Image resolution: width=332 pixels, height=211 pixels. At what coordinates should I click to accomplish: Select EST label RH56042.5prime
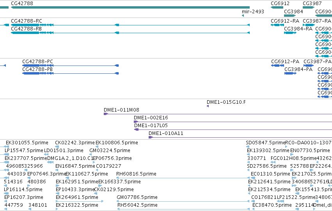137,205
